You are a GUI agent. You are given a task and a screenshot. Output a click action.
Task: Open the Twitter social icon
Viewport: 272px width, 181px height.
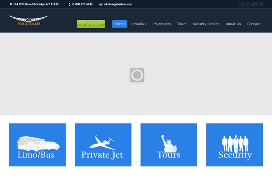[x=254, y=5]
